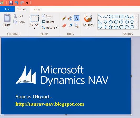The width and height of the screenshot is (140, 118).
Task: Click the Paste clipboard icon
Action: point(7,18)
